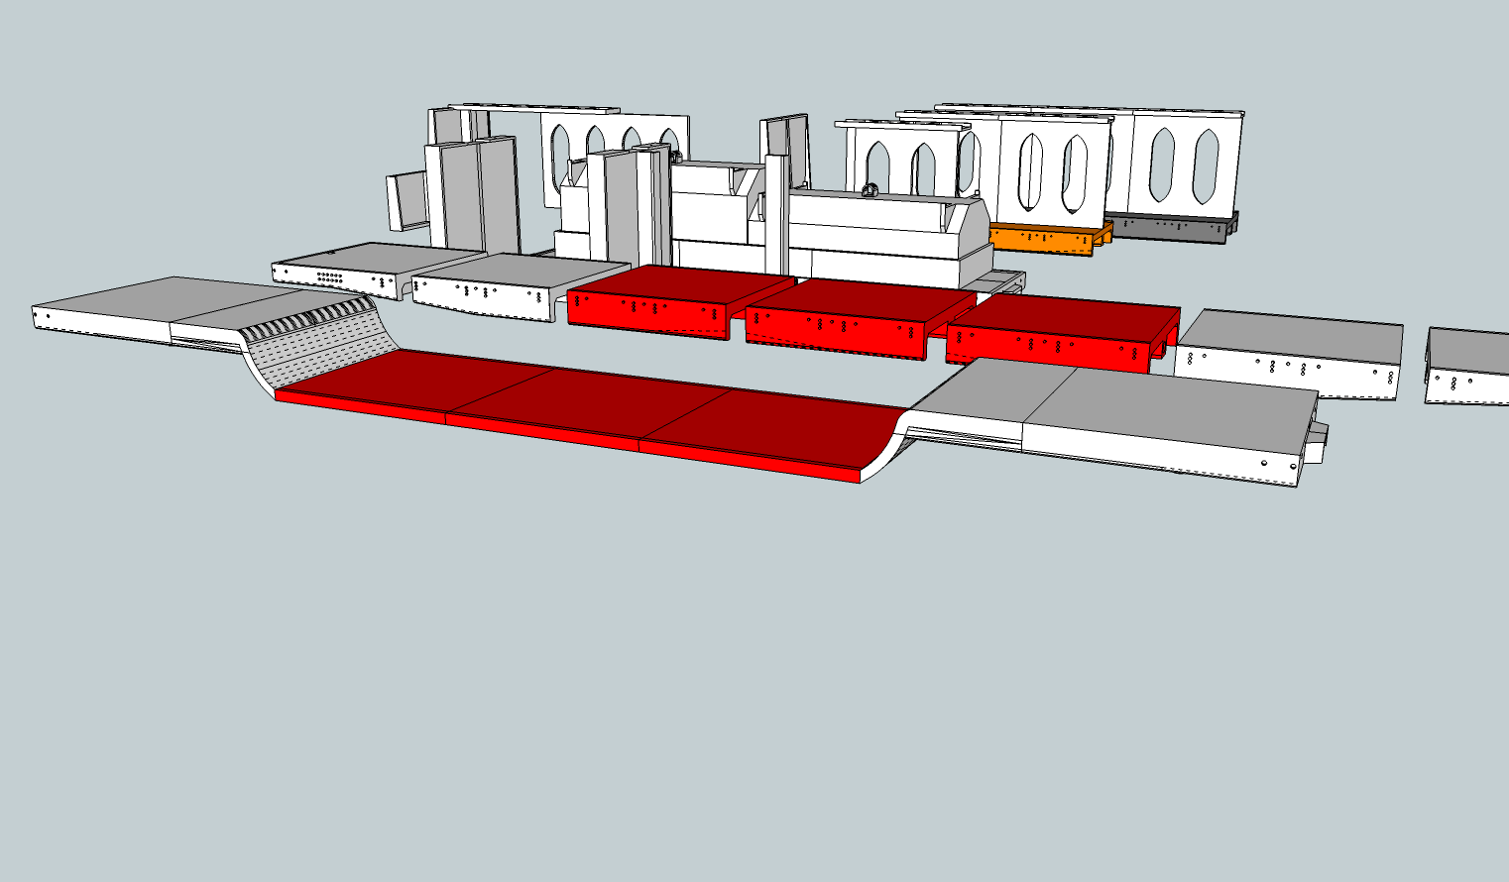
Task: Select the gray-topped box directly left of the red boxes
Action: [x=522, y=286]
